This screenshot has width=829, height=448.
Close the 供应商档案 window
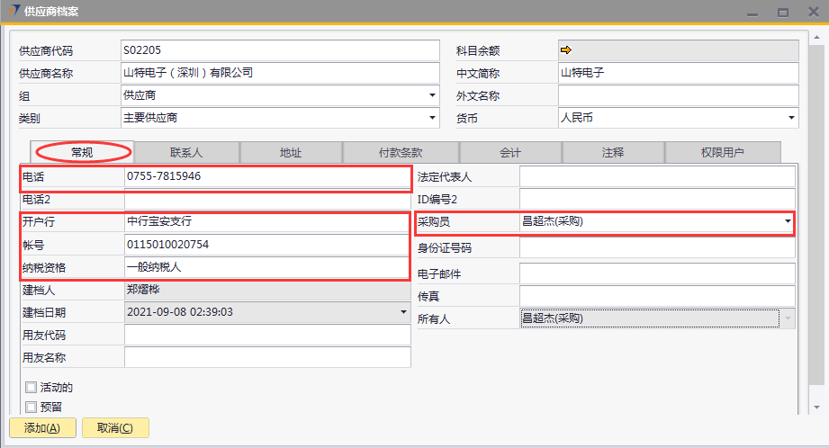click(x=813, y=12)
